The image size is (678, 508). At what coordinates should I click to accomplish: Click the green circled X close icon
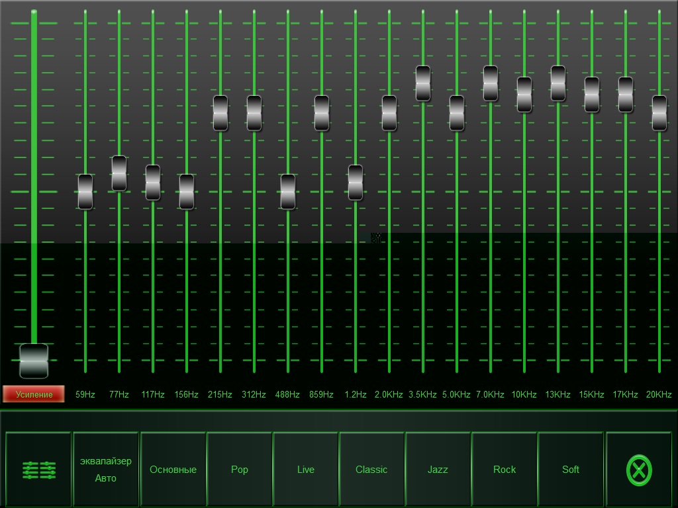point(639,470)
